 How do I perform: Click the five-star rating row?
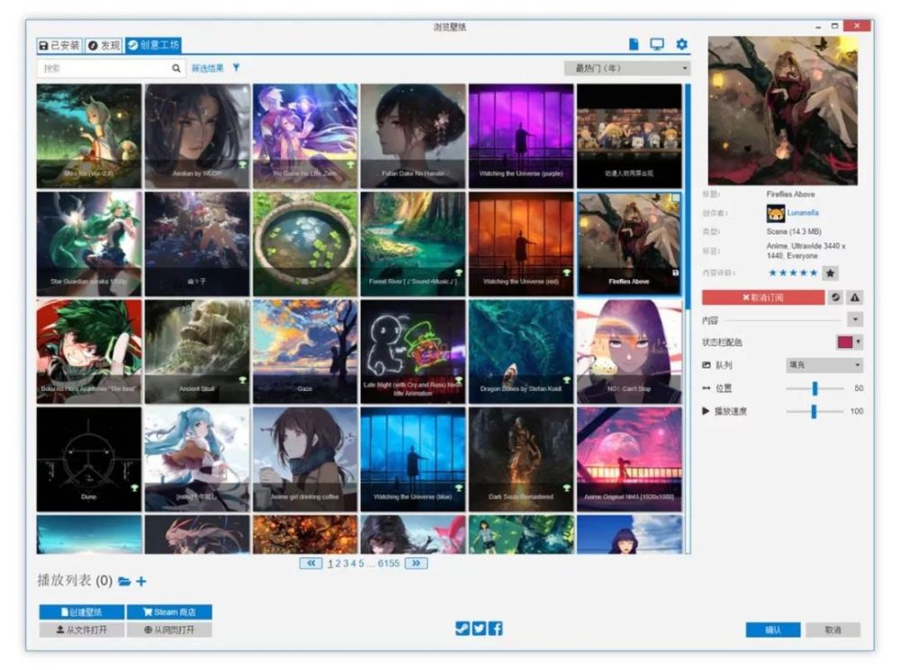tap(793, 273)
